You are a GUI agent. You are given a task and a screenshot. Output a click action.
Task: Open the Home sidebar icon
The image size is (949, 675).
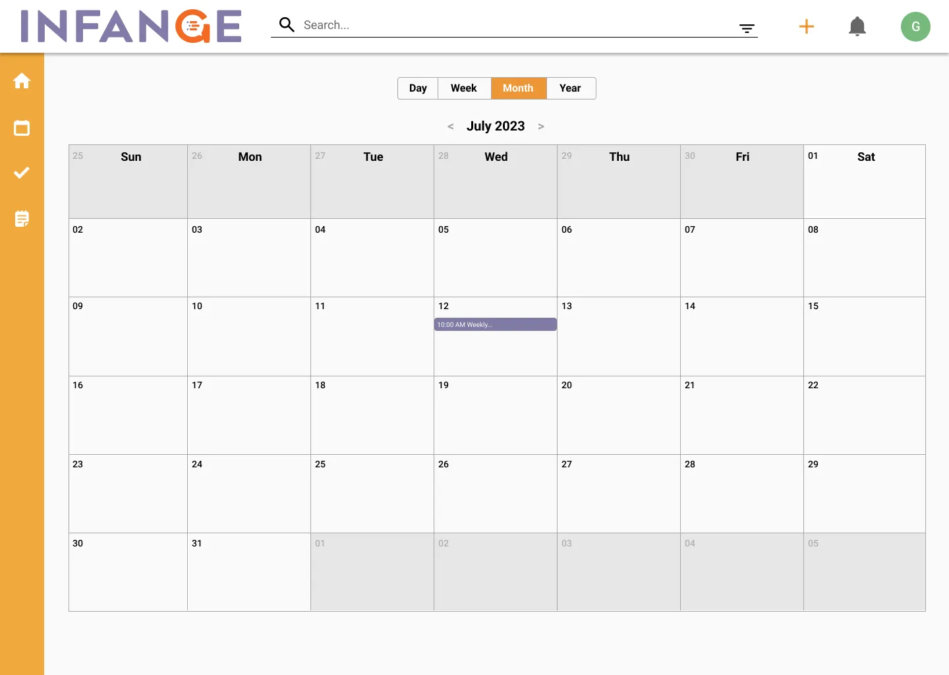(x=22, y=80)
